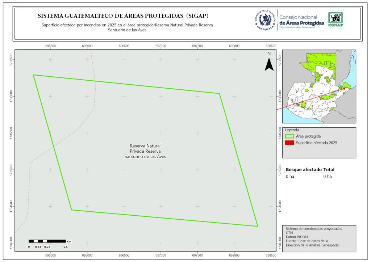Click the top-left corner of green reserve boundary
The image size is (371, 262).
coord(33,75)
